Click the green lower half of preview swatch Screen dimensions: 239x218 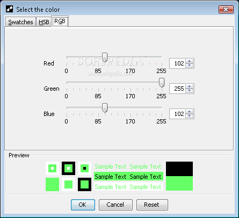tap(179, 183)
